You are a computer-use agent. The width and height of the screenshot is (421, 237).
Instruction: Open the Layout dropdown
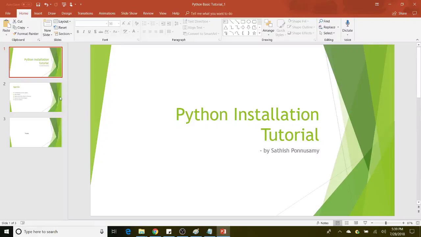62,21
